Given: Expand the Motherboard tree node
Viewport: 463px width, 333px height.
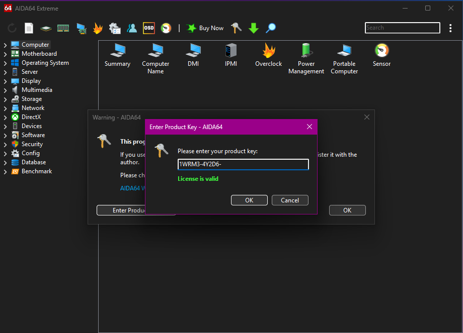Looking at the screenshot, I should pyautogui.click(x=5, y=54).
